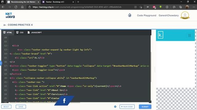197x110 pixels.
Task: Click the 'k.' brand logo in the preview
Action: (x=160, y=35)
